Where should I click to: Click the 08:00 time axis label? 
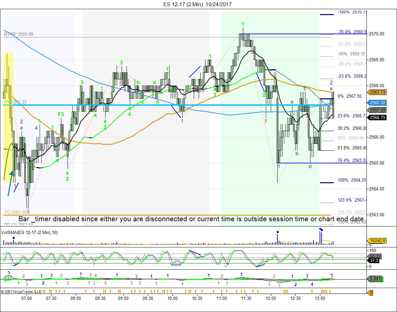[x=76, y=298]
